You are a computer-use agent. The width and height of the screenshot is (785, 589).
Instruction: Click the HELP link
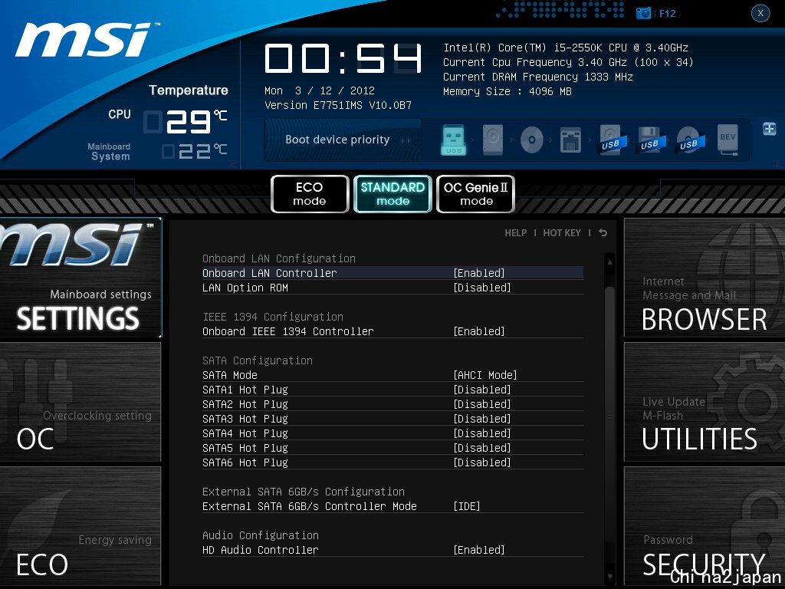point(516,233)
